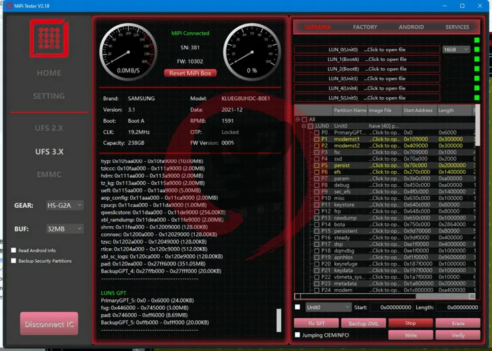Check the LUN0 tree checkbox
Image resolution: width=492 pixels, height=351 pixels.
310,126
